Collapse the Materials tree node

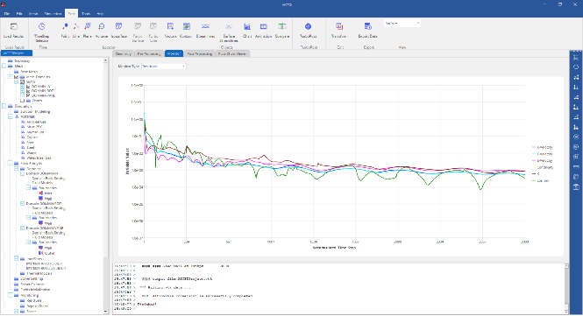[10, 116]
